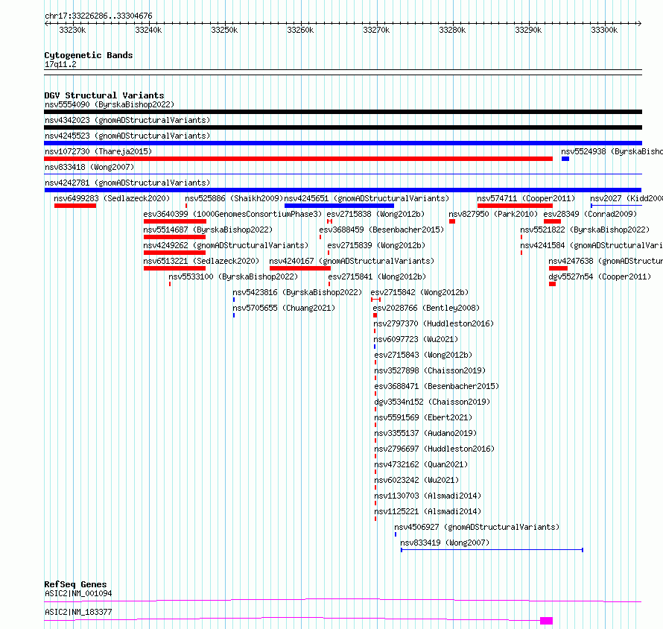Select red bar under nsv4240167 label
663x629 pixels.
pos(299,268)
